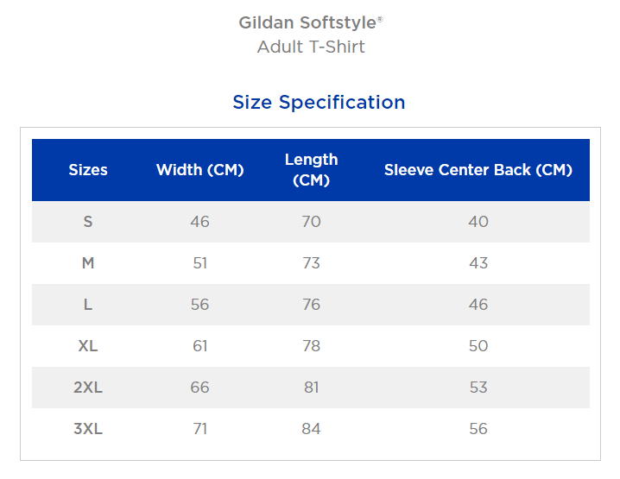The height and width of the screenshot is (479, 620).
Task: Select the Sleeve Center Back (CM) header
Action: pyautogui.click(x=478, y=169)
